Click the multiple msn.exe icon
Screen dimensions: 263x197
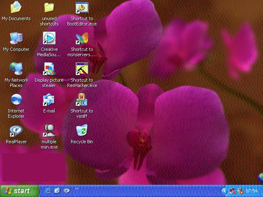(x=49, y=131)
